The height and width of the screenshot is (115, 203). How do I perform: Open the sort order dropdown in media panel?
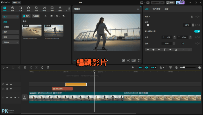pyautogui.click(x=58, y=16)
